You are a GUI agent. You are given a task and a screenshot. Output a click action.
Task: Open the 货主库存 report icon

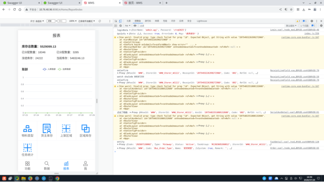point(47,131)
